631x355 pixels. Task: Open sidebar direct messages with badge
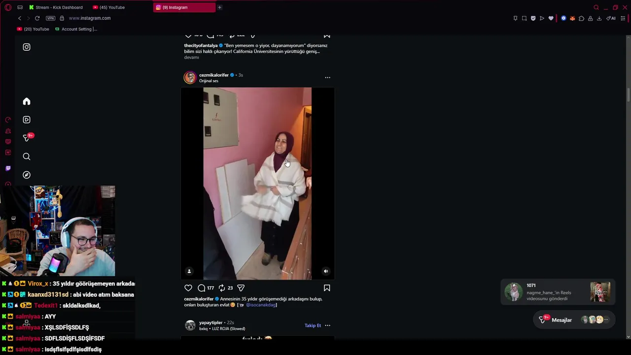[x=27, y=138]
